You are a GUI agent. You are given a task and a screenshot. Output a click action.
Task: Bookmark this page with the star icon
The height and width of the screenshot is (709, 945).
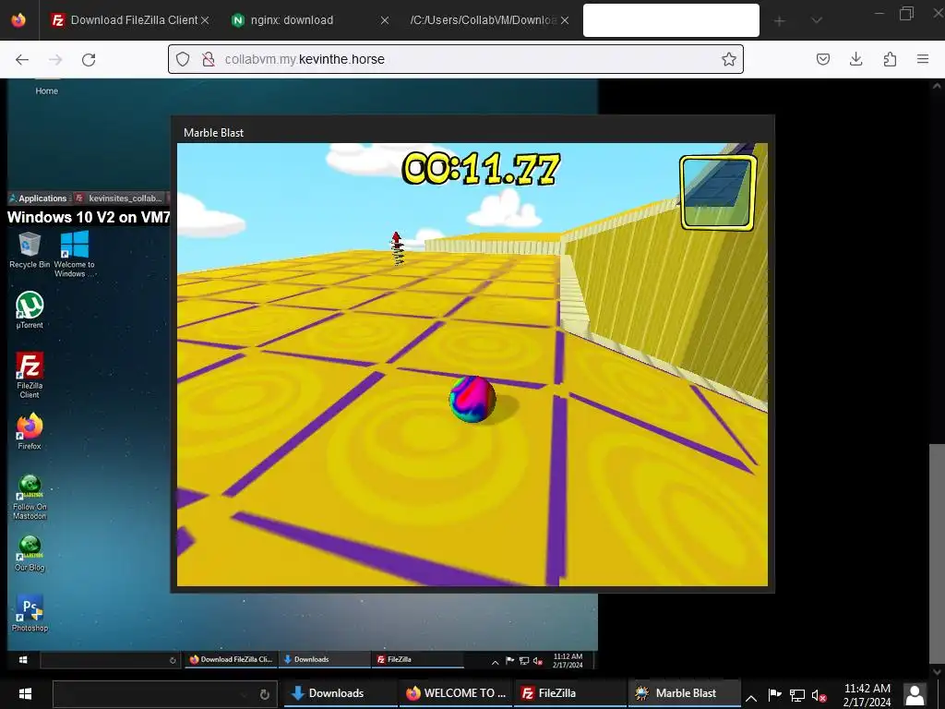tap(729, 59)
